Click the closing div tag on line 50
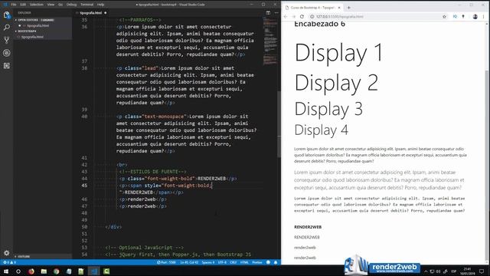The width and height of the screenshot is (490, 276). click(x=113, y=227)
